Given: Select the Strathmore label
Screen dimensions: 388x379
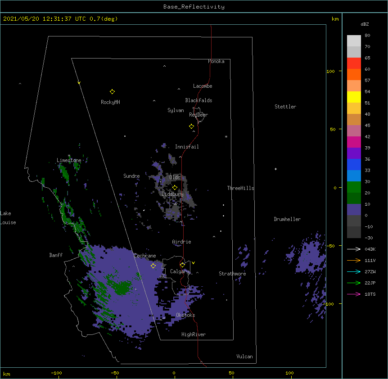Looking at the screenshot, I should pyautogui.click(x=232, y=274).
